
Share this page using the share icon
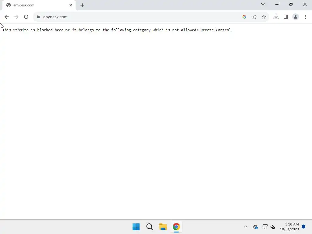pyautogui.click(x=254, y=17)
